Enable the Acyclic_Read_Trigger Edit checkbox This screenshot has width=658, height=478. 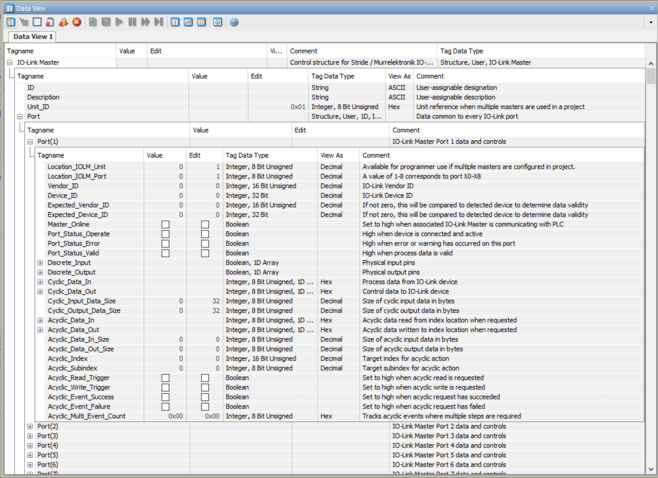coord(205,378)
